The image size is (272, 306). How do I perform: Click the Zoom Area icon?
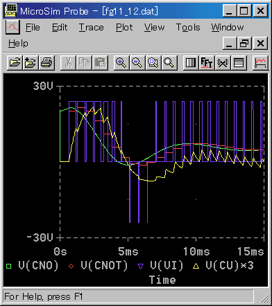(153, 63)
